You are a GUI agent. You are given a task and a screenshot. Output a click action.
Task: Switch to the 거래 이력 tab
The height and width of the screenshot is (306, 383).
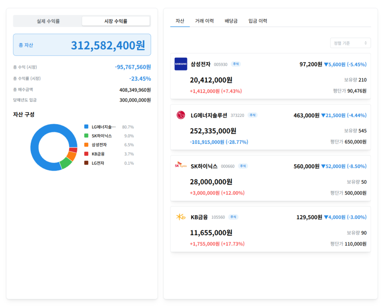coord(204,21)
